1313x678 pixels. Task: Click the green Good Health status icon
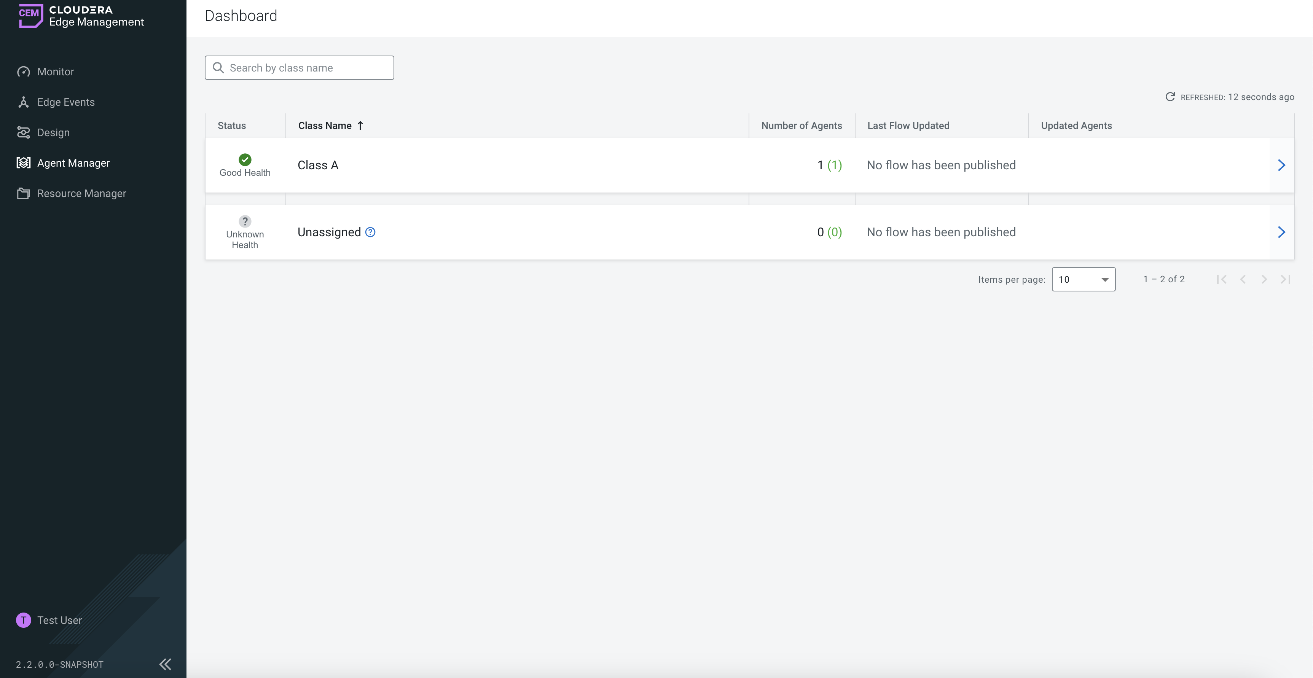pyautogui.click(x=245, y=159)
